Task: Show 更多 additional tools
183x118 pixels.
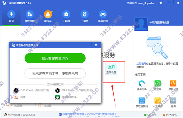Action: coord(173,102)
